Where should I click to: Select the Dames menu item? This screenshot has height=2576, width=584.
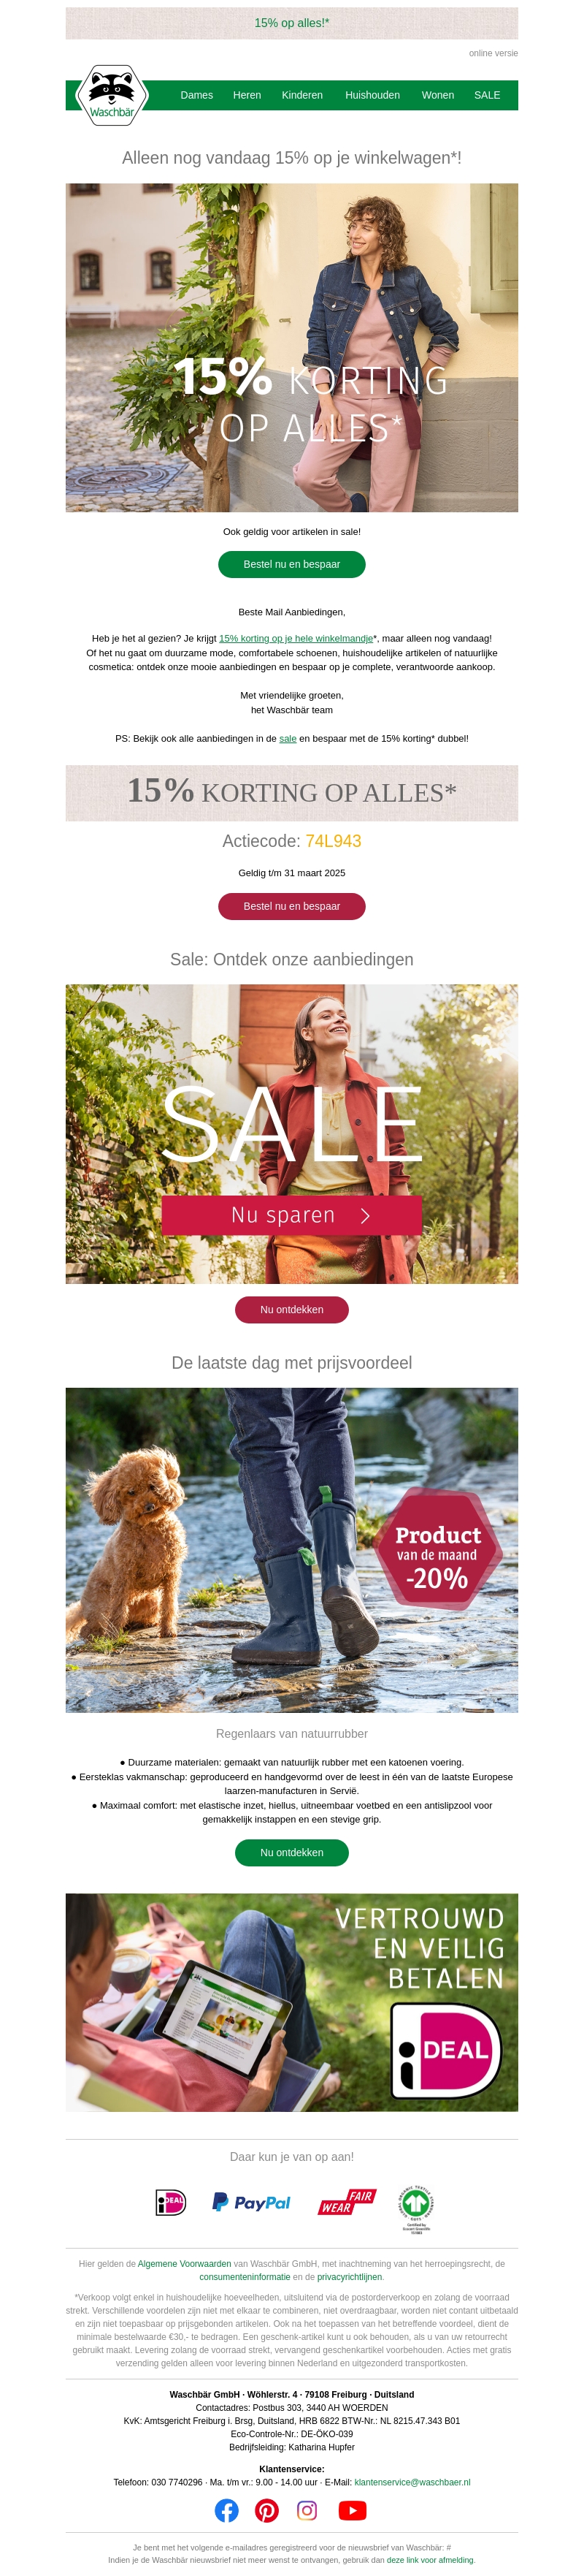point(196,95)
